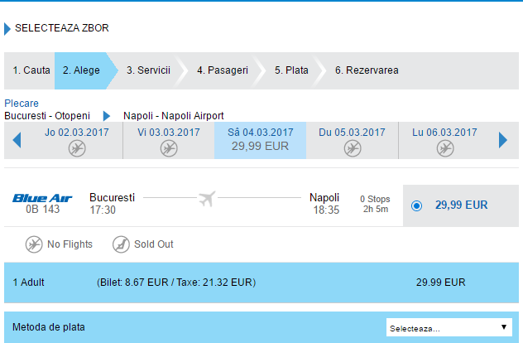Open step 3. Servicii tab
This screenshot has width=523, height=343.
coord(148,70)
